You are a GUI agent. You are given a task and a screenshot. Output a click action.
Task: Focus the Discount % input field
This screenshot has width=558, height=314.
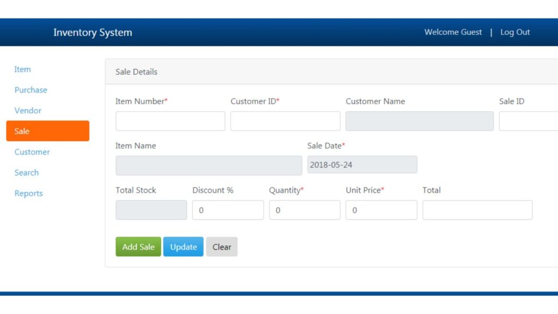click(x=228, y=210)
